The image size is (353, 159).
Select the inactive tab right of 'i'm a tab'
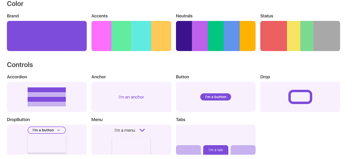243,150
